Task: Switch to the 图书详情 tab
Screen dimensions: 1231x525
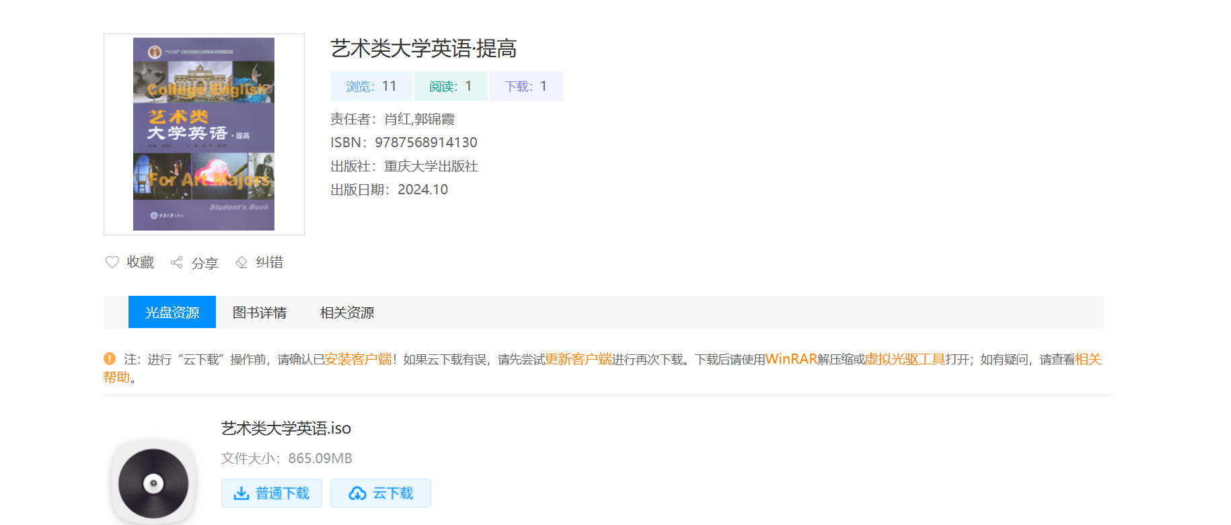Action: 260,313
